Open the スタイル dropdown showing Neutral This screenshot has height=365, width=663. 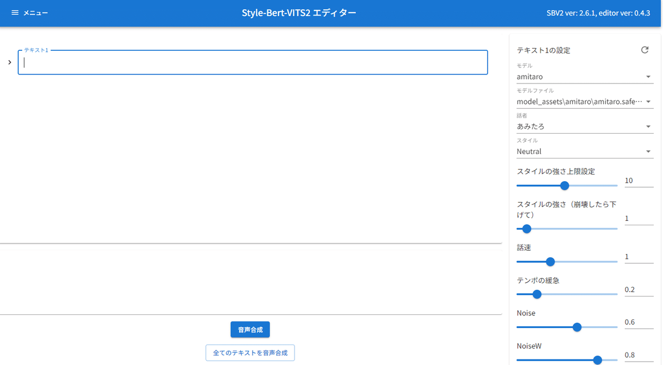click(x=585, y=151)
